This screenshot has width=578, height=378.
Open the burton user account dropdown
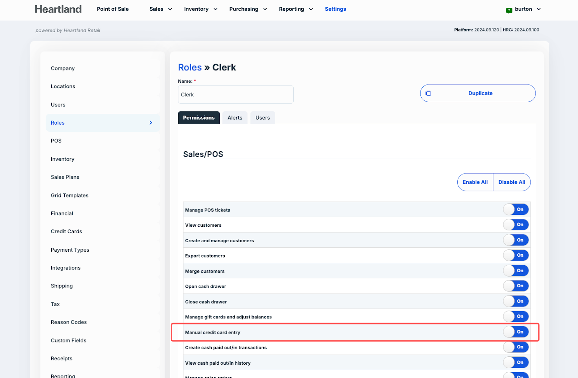tap(527, 9)
